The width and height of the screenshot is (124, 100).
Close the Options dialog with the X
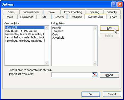point(120,4)
